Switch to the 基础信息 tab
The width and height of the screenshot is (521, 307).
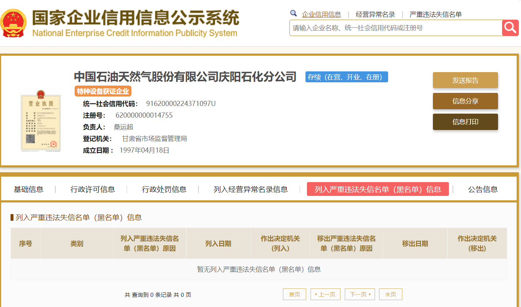(x=28, y=189)
